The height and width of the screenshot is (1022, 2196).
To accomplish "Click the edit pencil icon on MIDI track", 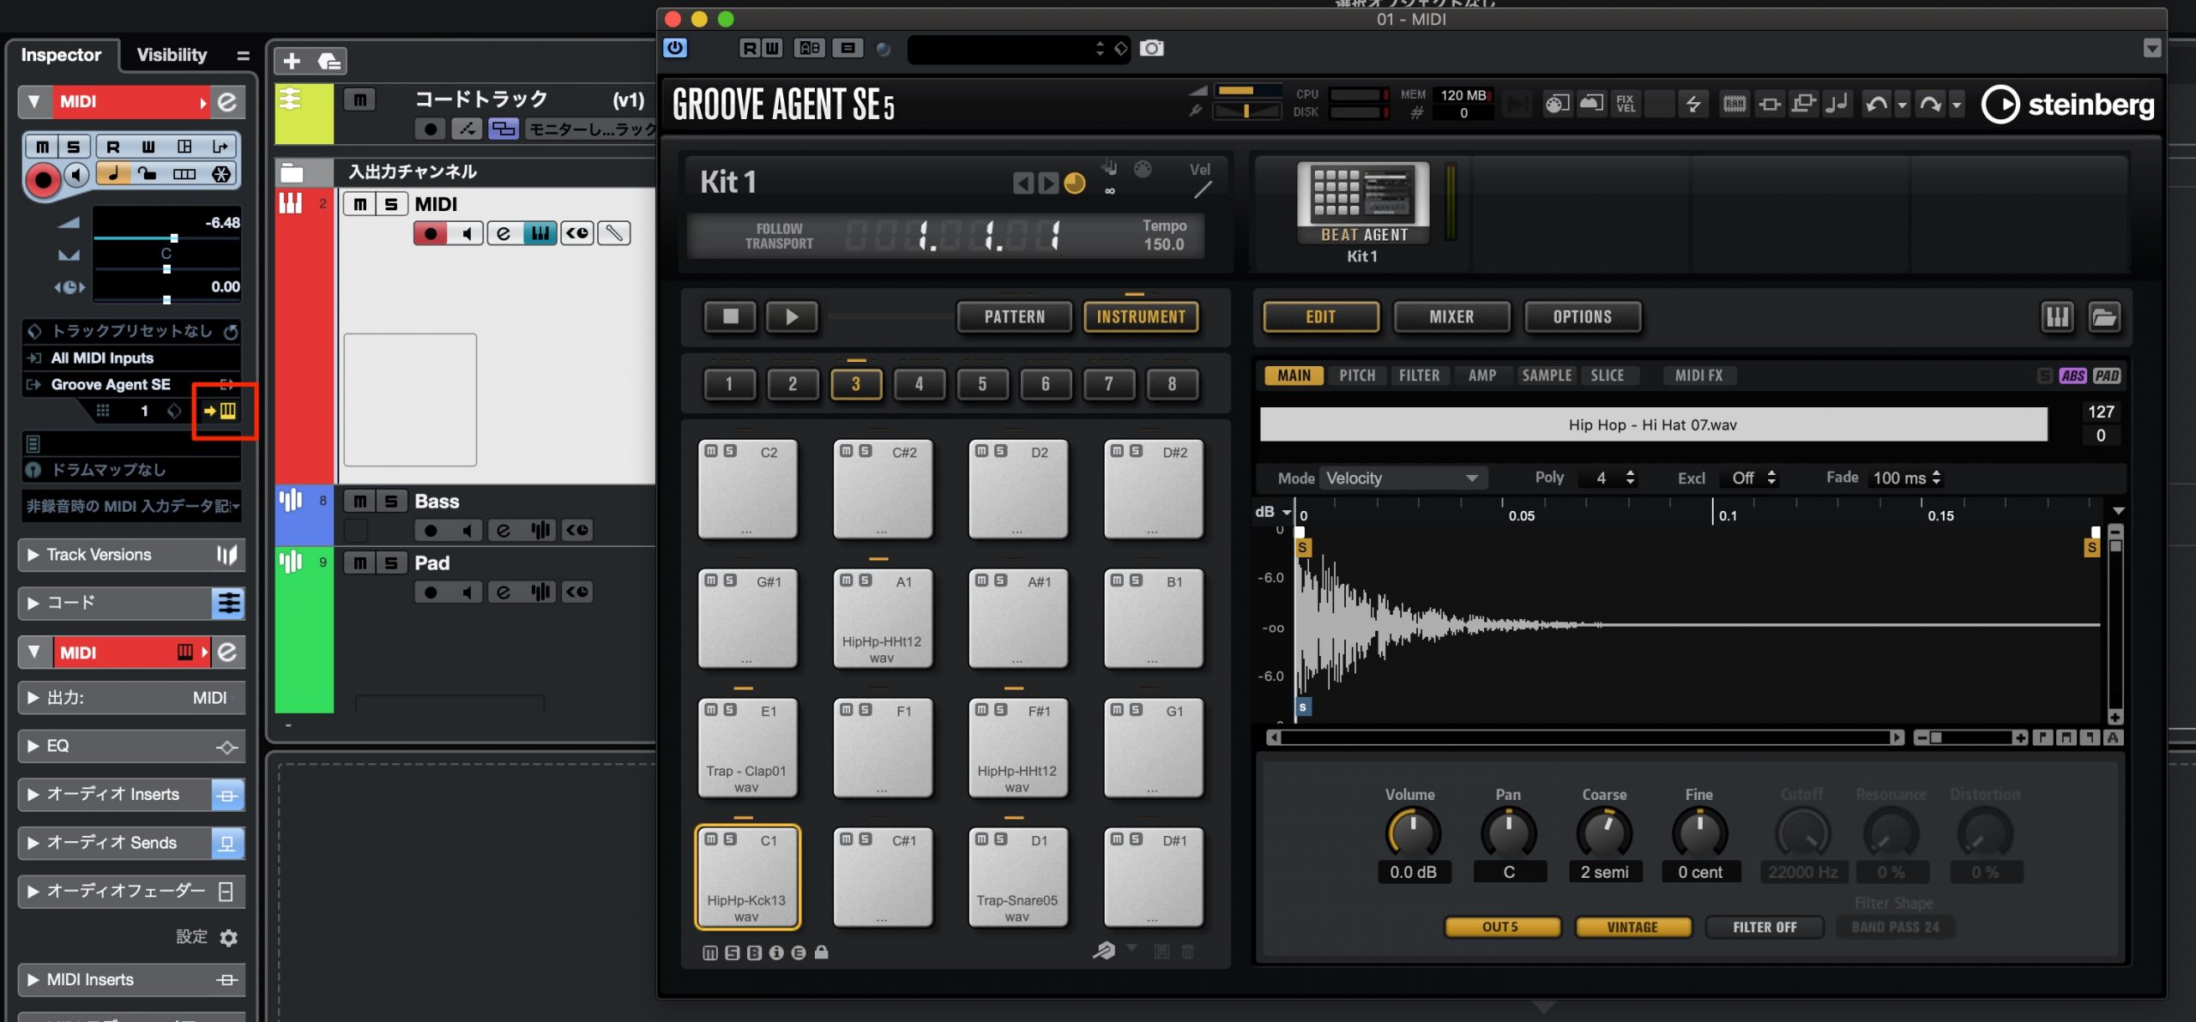I will pos(614,233).
